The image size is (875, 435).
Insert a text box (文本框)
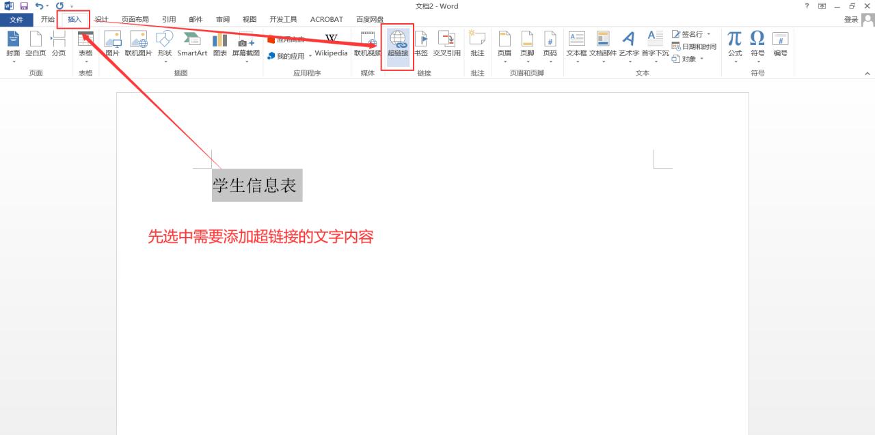pos(577,45)
